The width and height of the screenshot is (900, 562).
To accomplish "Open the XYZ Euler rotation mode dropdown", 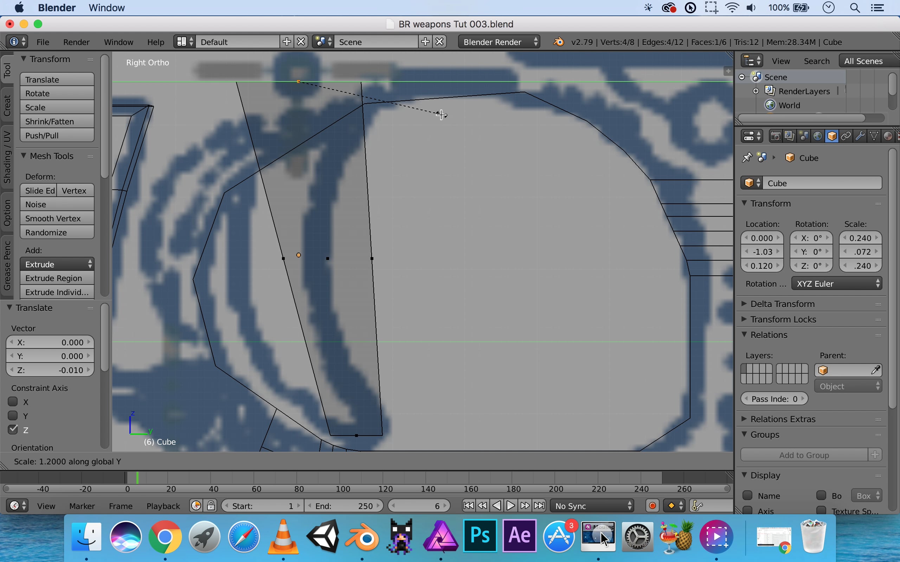I will (x=837, y=283).
